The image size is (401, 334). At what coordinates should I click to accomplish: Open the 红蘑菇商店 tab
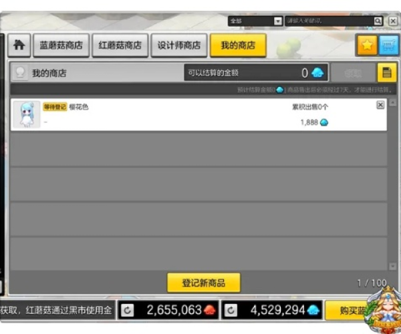[120, 45]
